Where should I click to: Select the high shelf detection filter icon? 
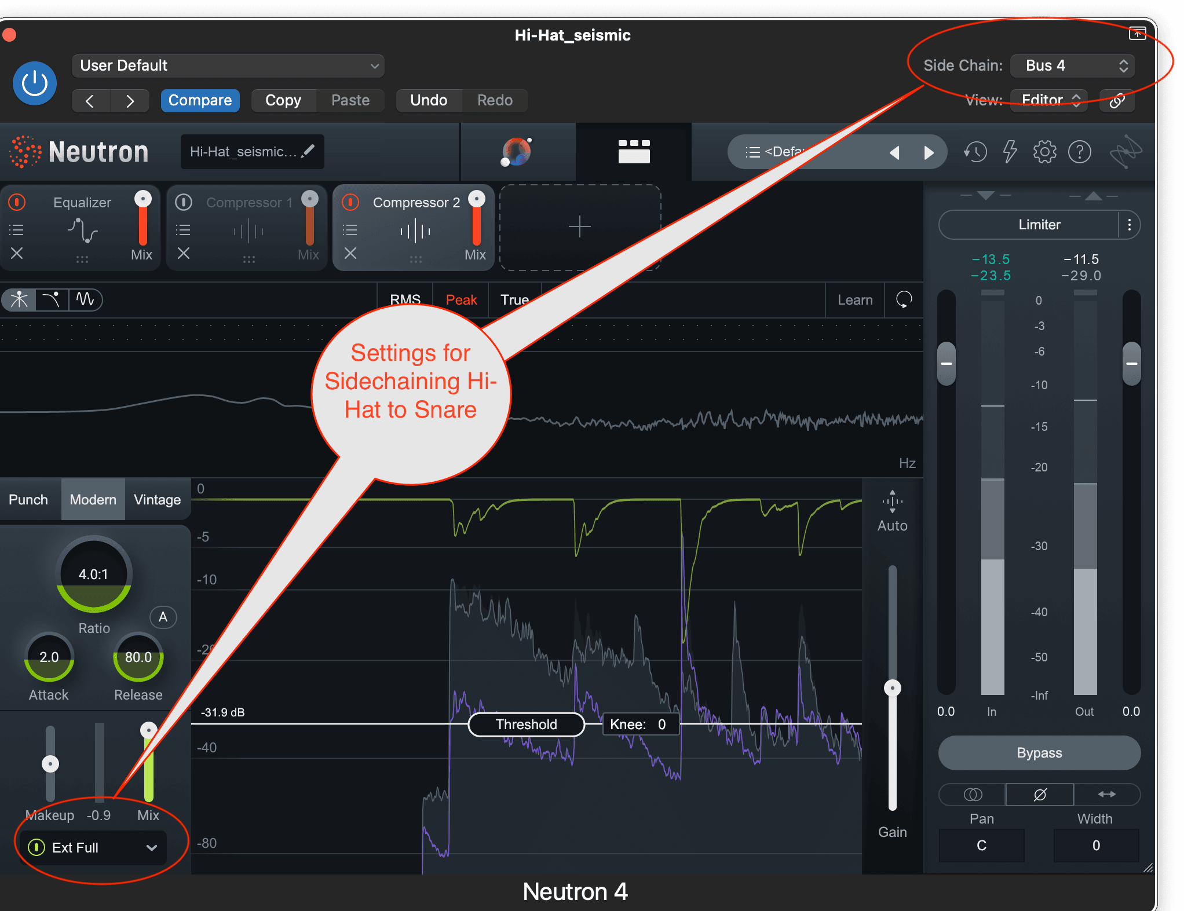[x=52, y=299]
